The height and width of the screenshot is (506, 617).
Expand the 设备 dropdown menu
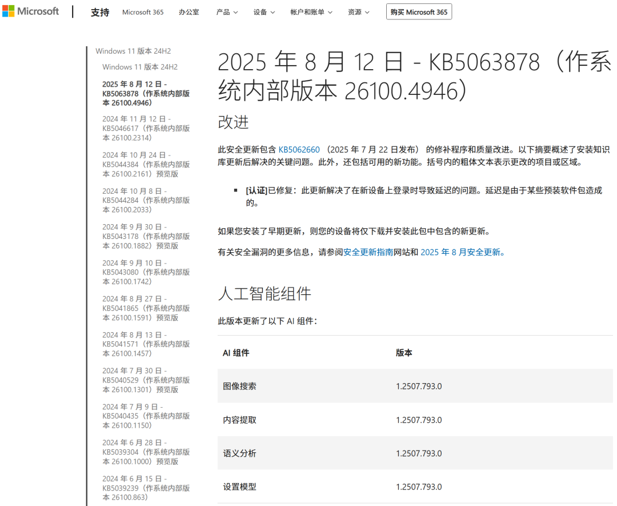pos(264,12)
